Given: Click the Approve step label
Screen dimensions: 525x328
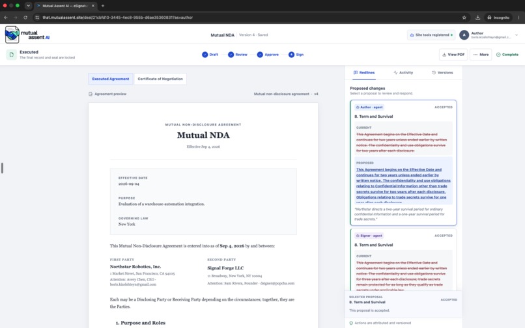Looking at the screenshot, I should click(x=272, y=55).
